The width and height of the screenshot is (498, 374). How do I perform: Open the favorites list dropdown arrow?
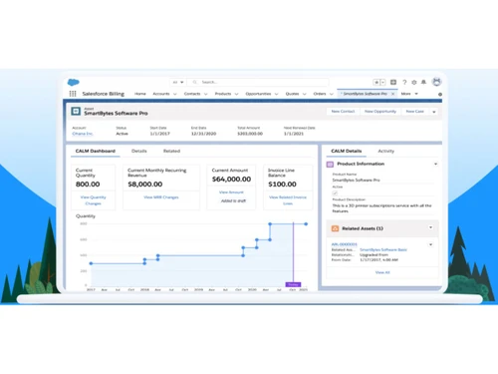tap(382, 82)
